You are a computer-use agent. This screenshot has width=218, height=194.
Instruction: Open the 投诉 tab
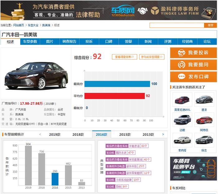[x=89, y=41]
